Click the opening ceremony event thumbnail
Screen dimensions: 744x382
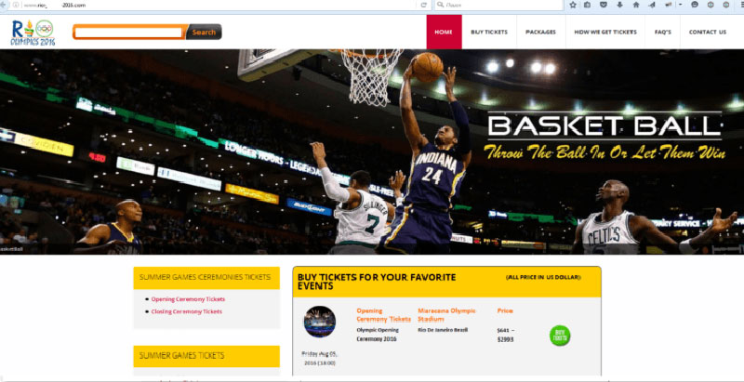pos(319,322)
